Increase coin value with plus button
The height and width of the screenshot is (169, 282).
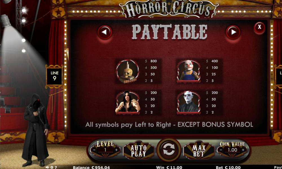pyautogui.click(x=243, y=150)
